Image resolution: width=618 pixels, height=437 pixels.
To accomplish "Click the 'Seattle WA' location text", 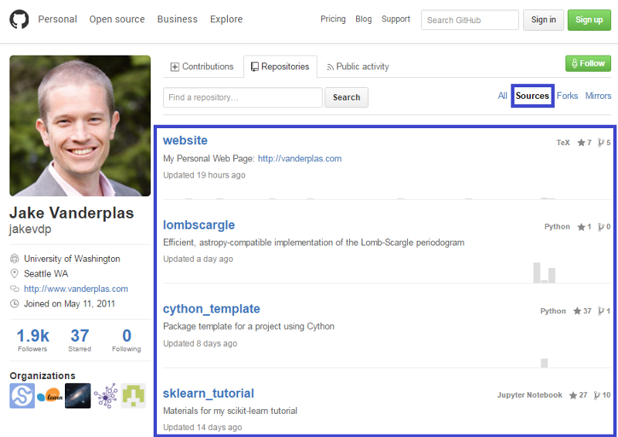I will coord(46,274).
